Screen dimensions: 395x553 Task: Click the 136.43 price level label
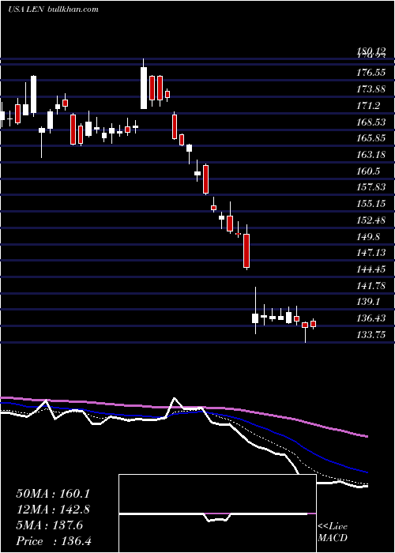371,318
